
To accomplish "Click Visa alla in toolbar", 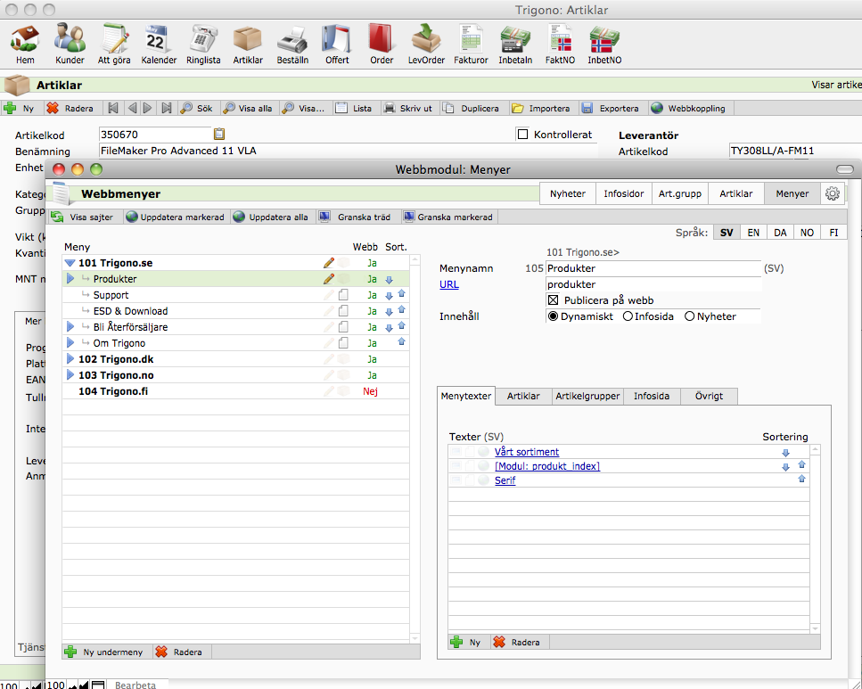I will [248, 109].
